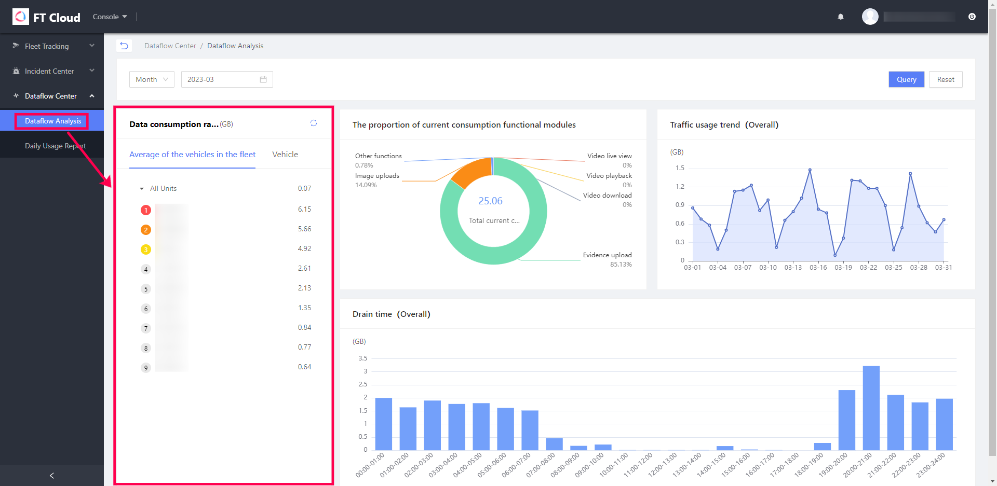This screenshot has width=997, height=486.
Task: Click the FT Cloud logo icon
Action: (21, 17)
